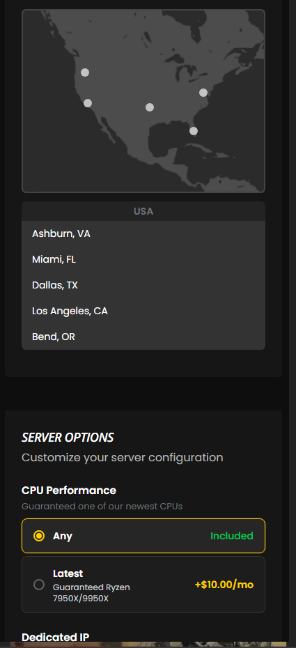
Task: Click the SERVER OPTIONS heading
Action: pyautogui.click(x=68, y=438)
